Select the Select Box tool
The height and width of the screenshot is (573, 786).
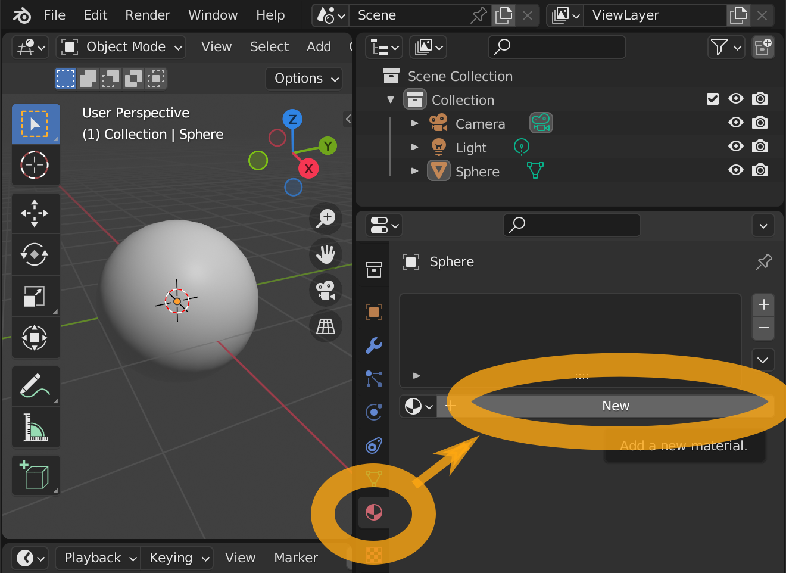(36, 124)
